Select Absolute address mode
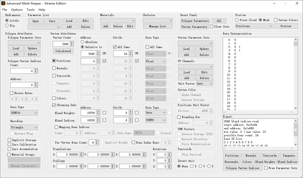Image resolution: width=303 pixels, height=178 pixels. click(x=82, y=42)
